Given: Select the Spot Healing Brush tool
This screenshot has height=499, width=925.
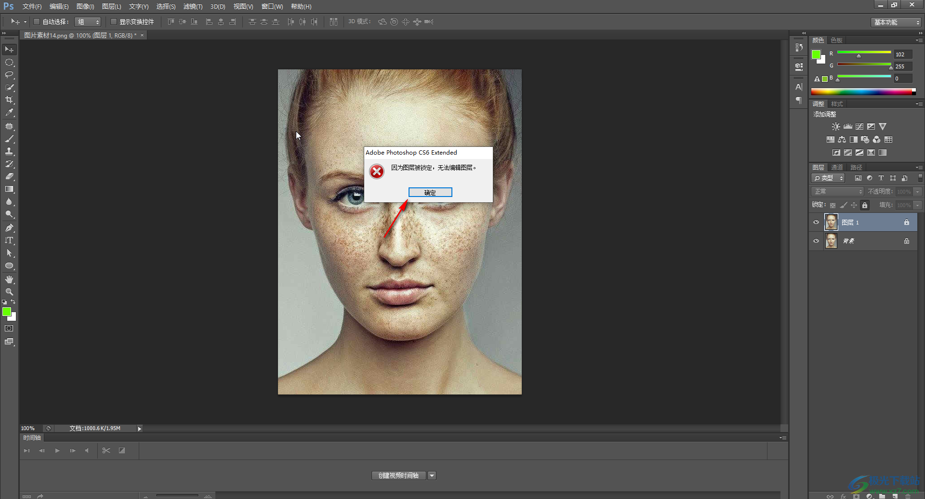Looking at the screenshot, I should [9, 126].
